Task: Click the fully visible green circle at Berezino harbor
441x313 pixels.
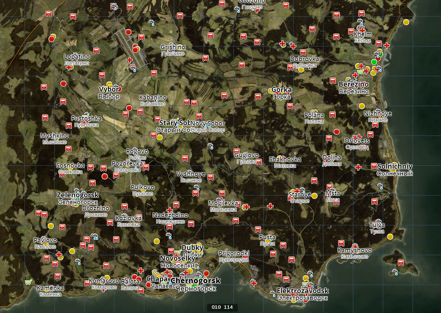Action: coord(374,62)
